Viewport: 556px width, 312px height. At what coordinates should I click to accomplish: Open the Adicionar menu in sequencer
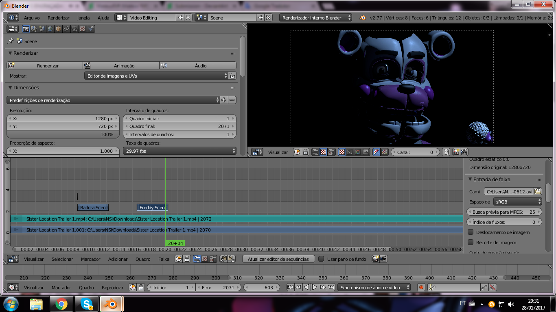point(118,259)
